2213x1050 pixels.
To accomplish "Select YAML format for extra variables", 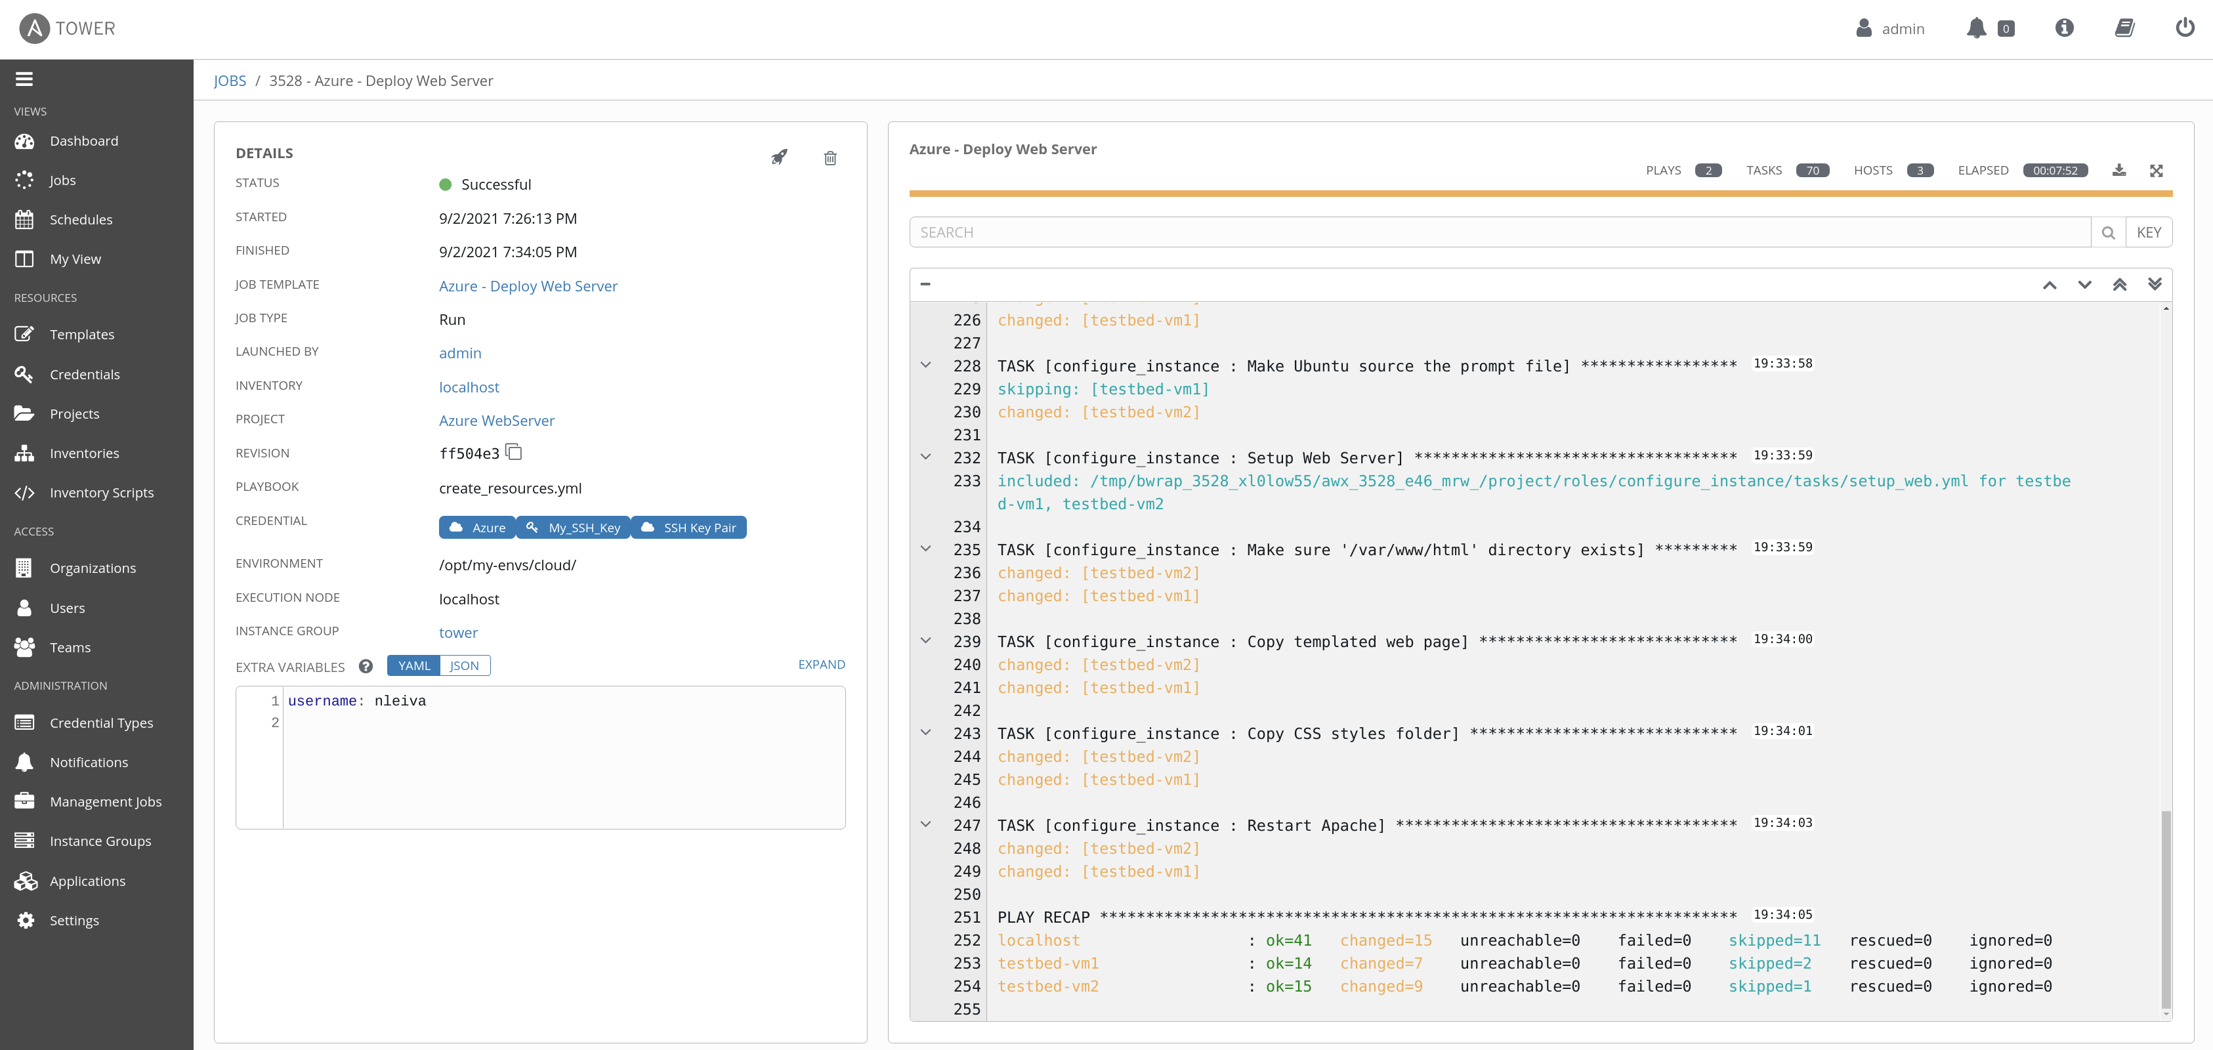I will [x=414, y=666].
